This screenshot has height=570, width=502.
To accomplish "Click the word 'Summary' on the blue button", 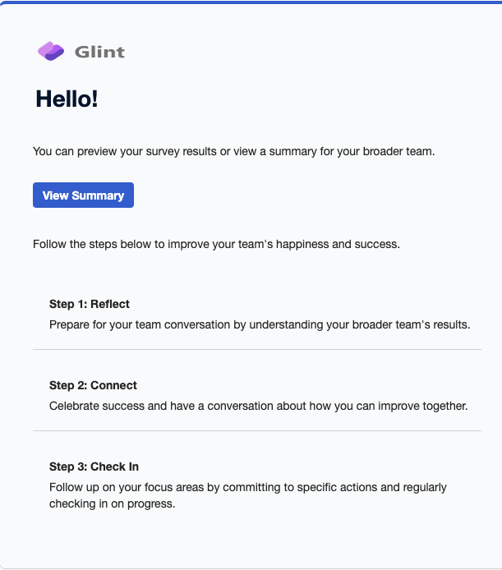I will (98, 195).
